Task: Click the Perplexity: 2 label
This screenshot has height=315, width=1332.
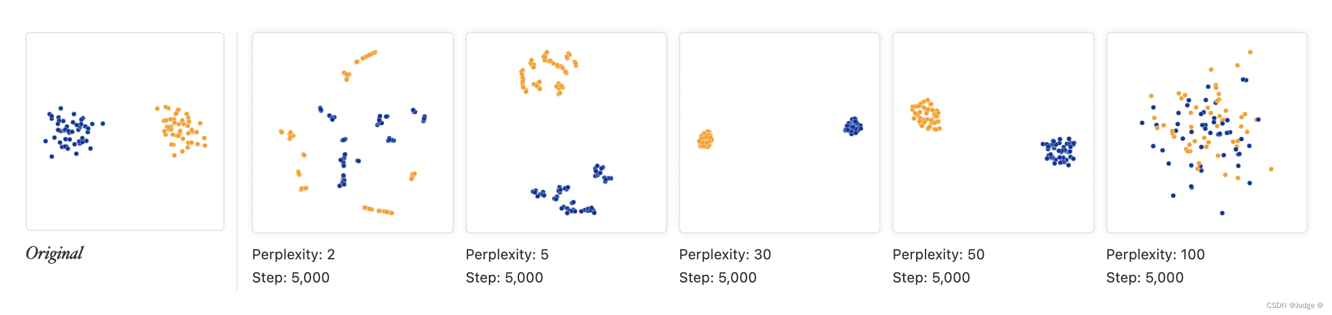Action: tap(293, 255)
